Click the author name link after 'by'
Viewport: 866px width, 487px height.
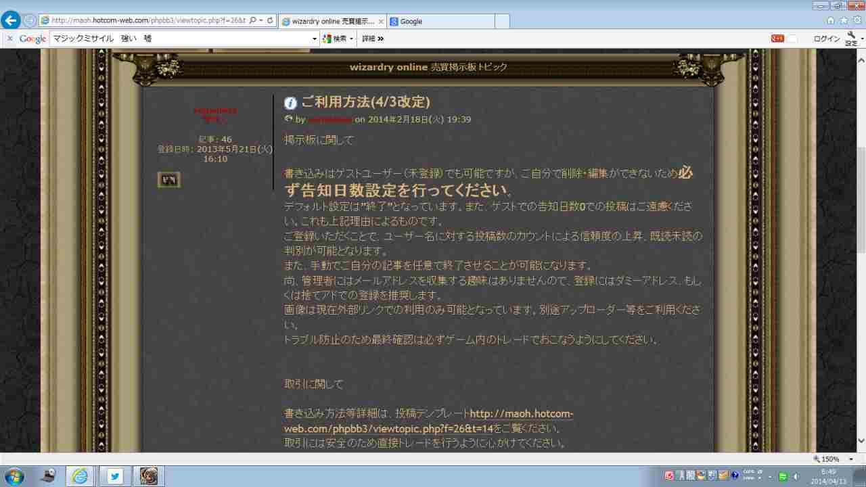tap(330, 120)
